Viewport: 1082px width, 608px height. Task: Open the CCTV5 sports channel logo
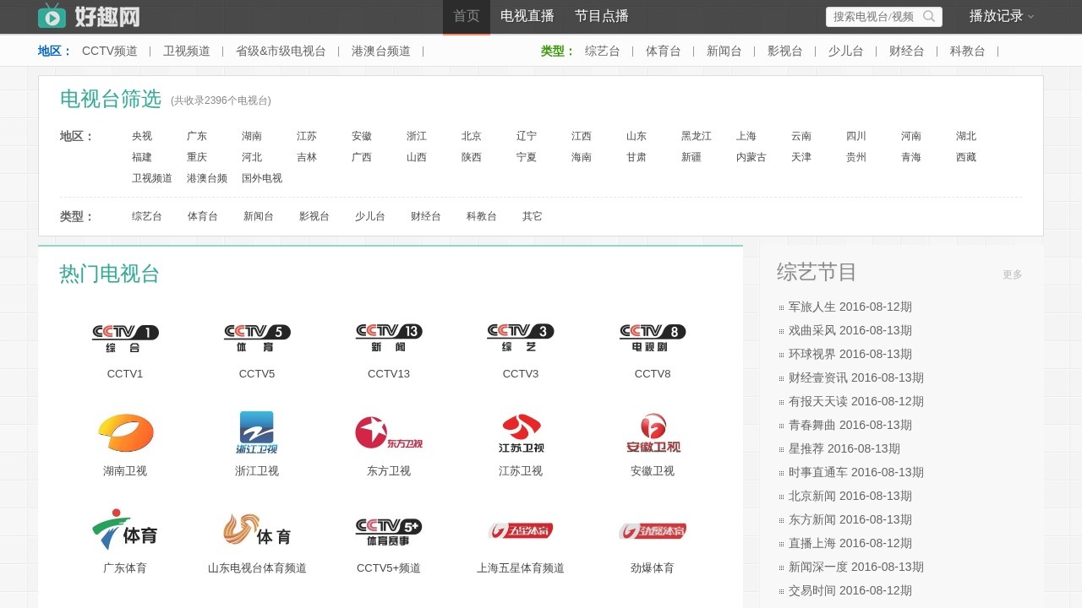pos(257,338)
